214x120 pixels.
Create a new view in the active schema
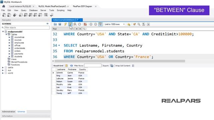(30, 15)
